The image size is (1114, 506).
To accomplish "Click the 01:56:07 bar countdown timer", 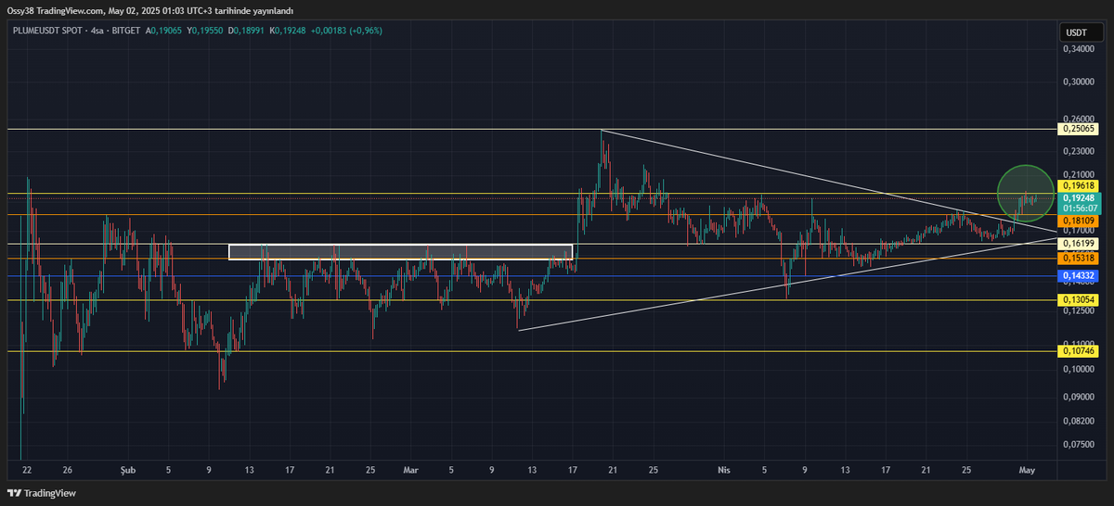I will (x=1079, y=209).
